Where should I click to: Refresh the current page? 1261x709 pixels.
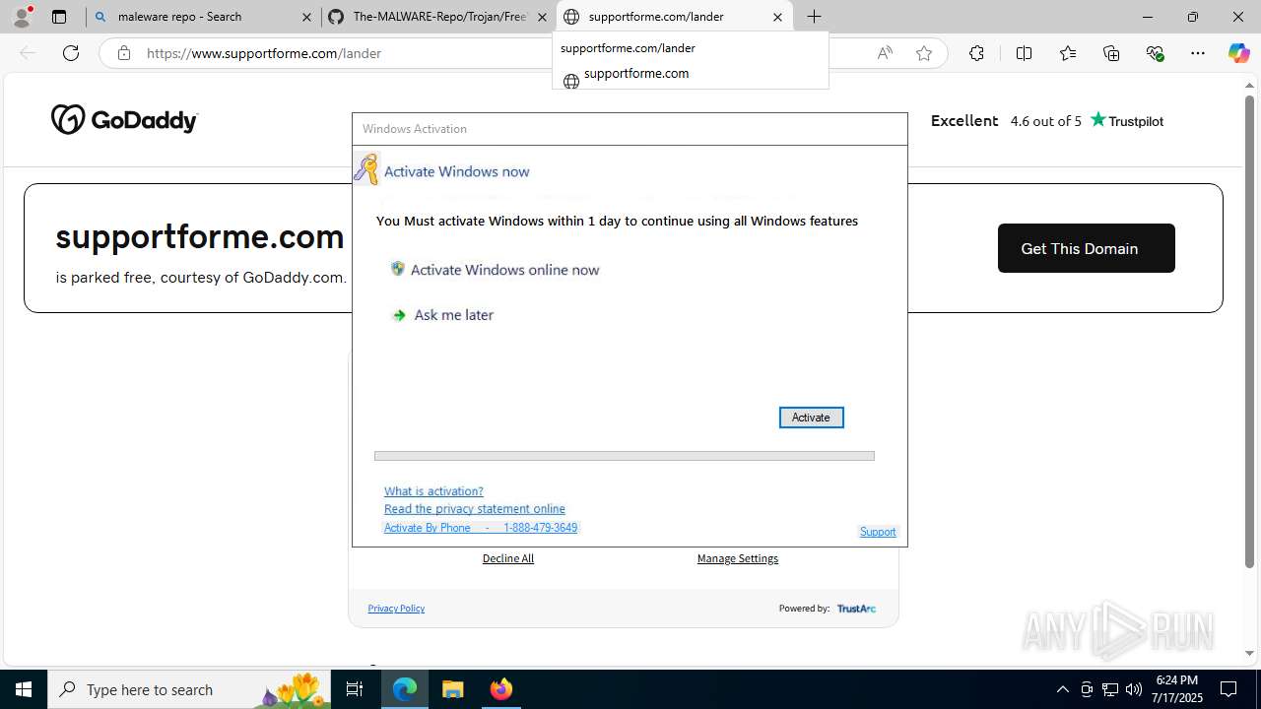[71, 53]
